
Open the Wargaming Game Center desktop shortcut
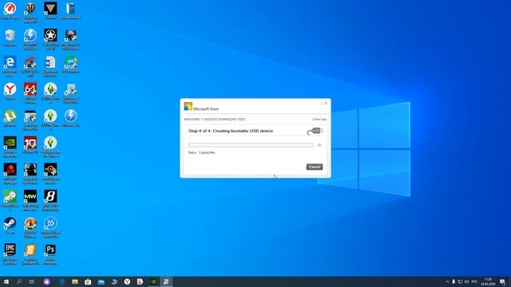coord(10,10)
